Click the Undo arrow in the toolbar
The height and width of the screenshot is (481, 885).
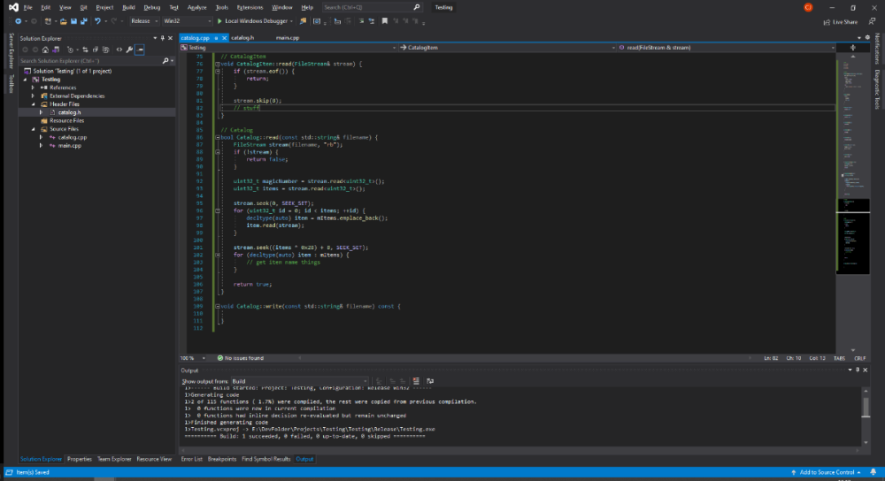coord(96,20)
